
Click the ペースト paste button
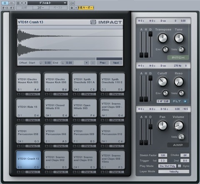(x=58, y=8)
